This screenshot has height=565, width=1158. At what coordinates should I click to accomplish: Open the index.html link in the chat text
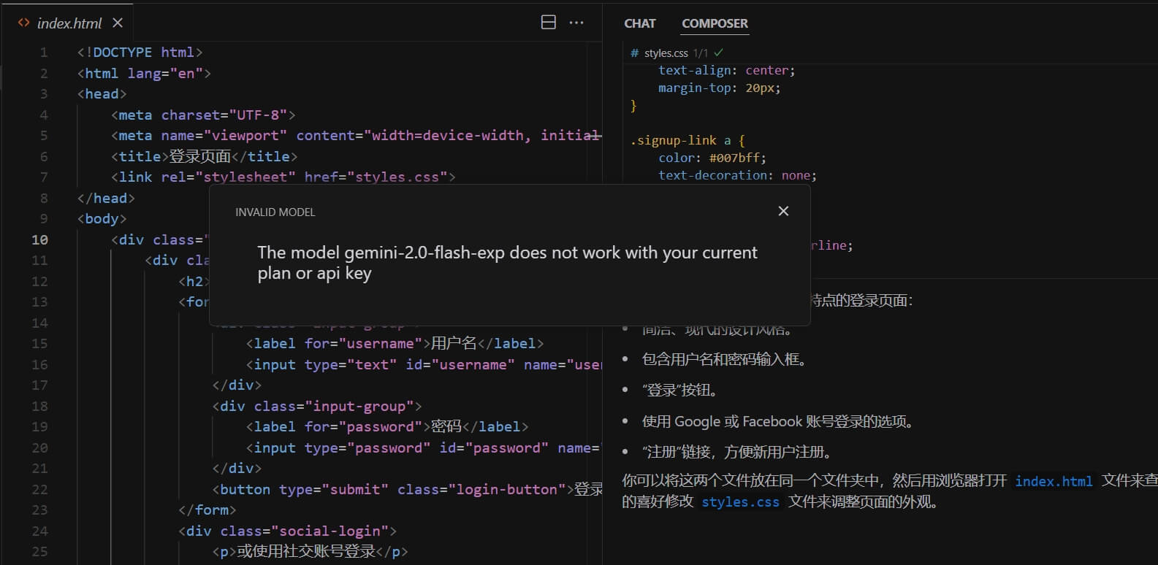(x=1054, y=481)
